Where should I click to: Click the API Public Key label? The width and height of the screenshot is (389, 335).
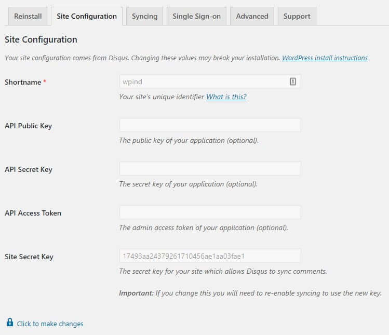point(28,126)
